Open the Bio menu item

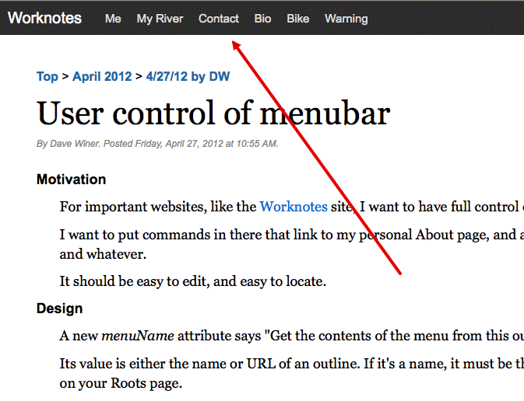click(262, 19)
